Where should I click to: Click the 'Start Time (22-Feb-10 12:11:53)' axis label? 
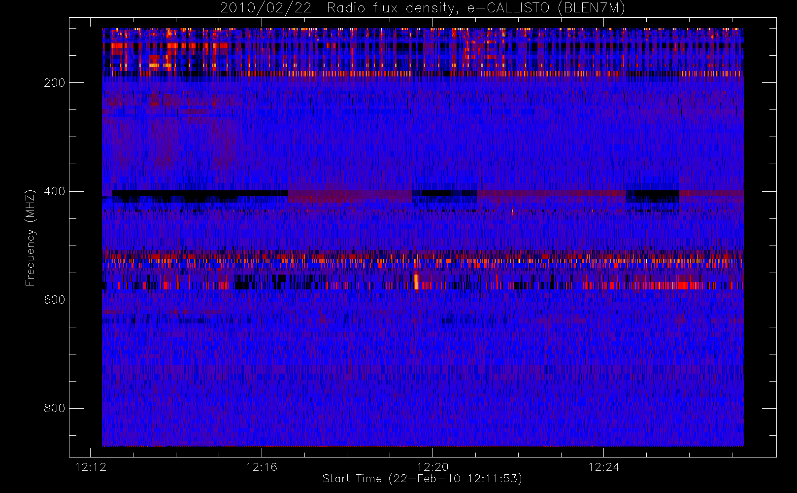422,479
